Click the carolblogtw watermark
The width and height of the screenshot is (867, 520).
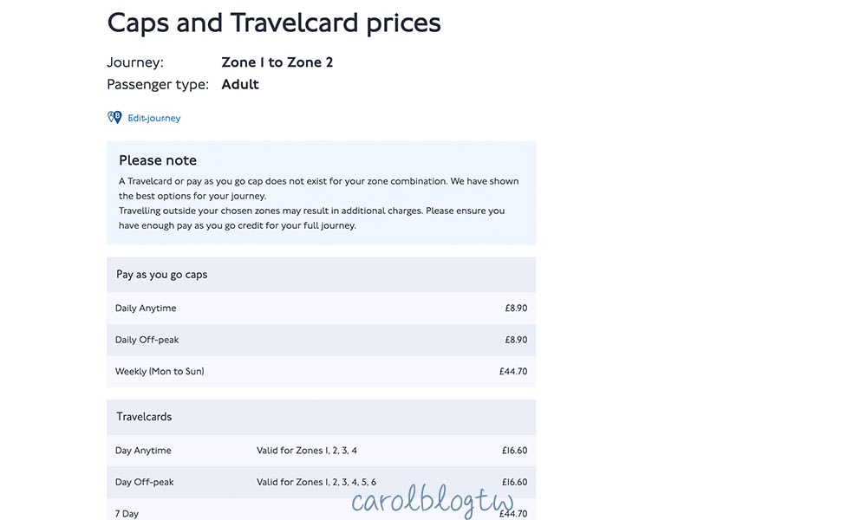coord(433,500)
